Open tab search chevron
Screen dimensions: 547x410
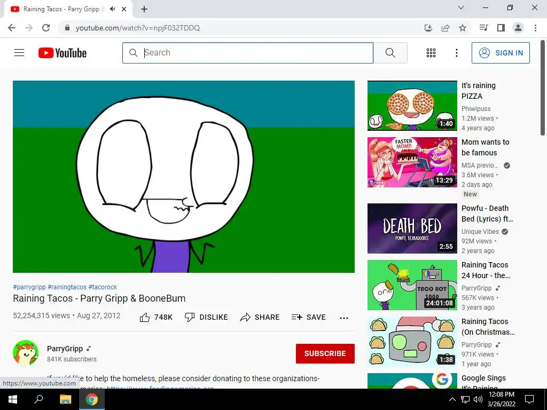(x=461, y=7)
